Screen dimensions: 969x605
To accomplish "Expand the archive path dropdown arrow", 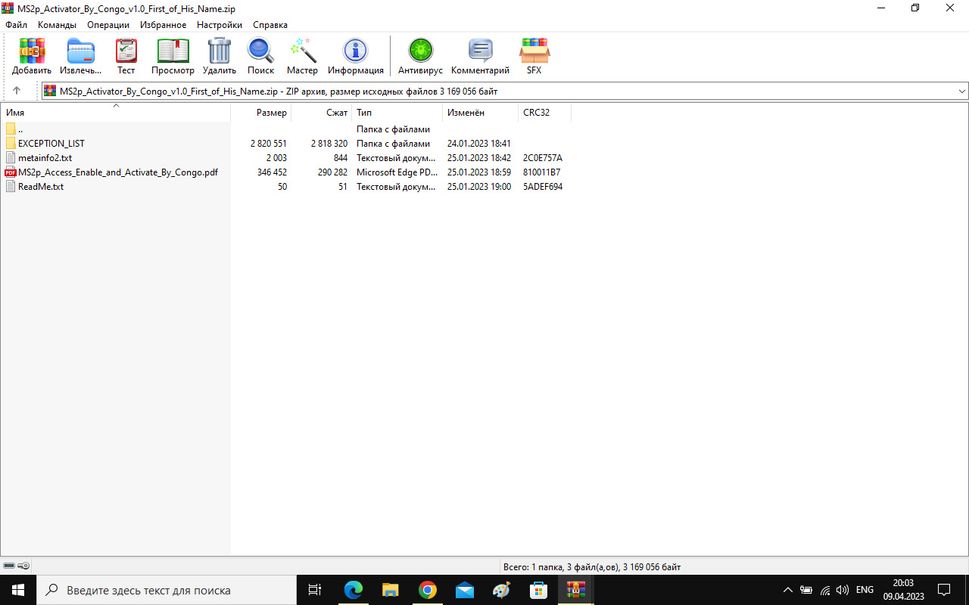I will click(962, 92).
